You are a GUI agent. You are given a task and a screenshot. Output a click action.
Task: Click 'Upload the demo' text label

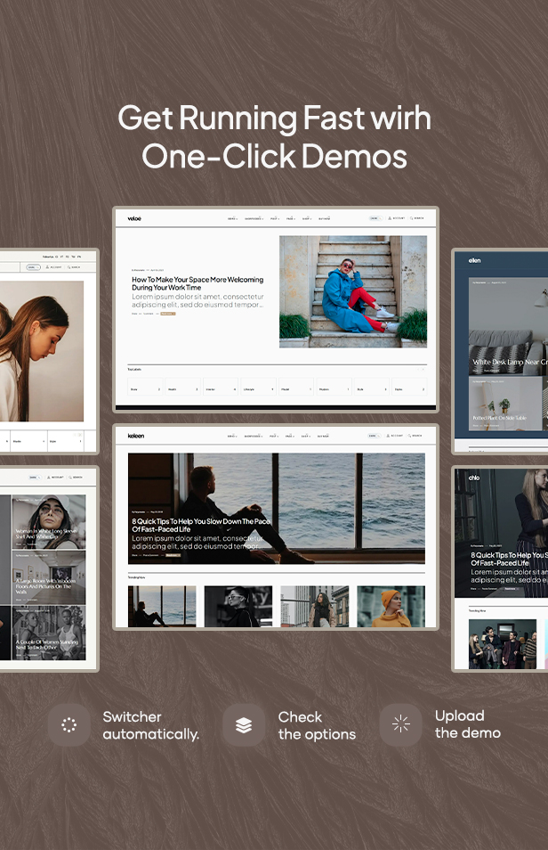(467, 724)
